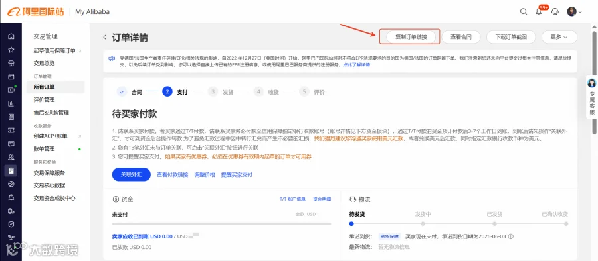
Task: Click the headset customer service icon
Action: pos(555,11)
